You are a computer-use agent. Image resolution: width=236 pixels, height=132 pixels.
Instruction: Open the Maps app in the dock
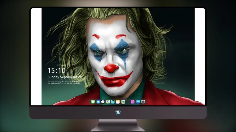click(x=108, y=102)
